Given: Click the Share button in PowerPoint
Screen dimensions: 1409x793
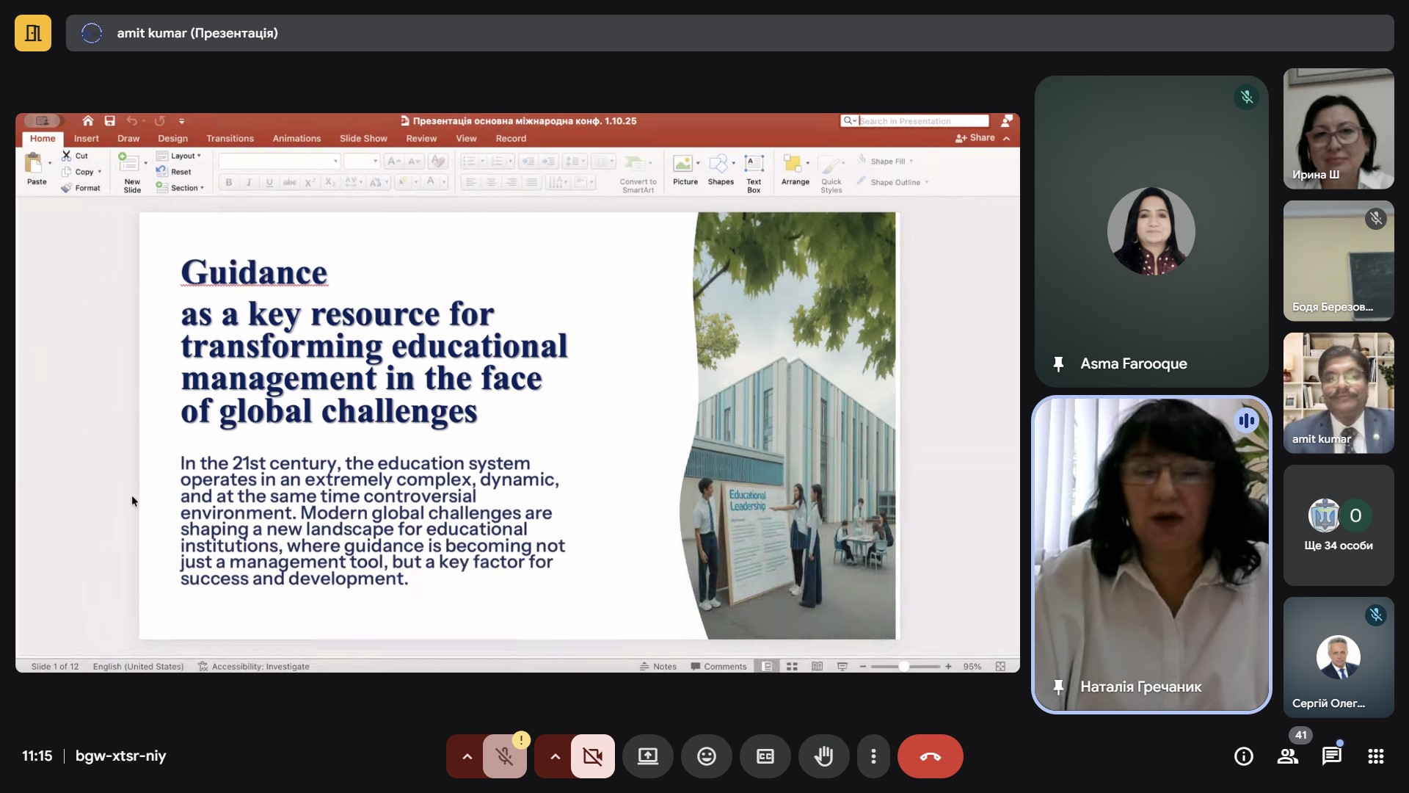Looking at the screenshot, I should (x=975, y=138).
